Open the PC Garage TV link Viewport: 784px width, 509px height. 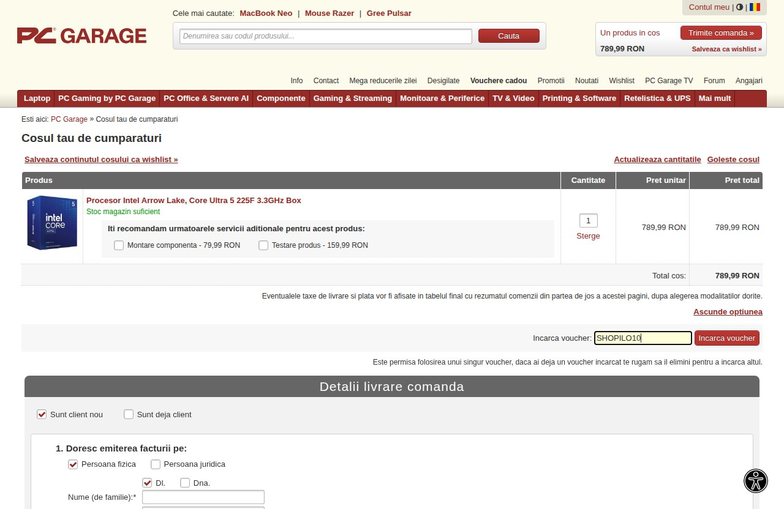coord(669,81)
